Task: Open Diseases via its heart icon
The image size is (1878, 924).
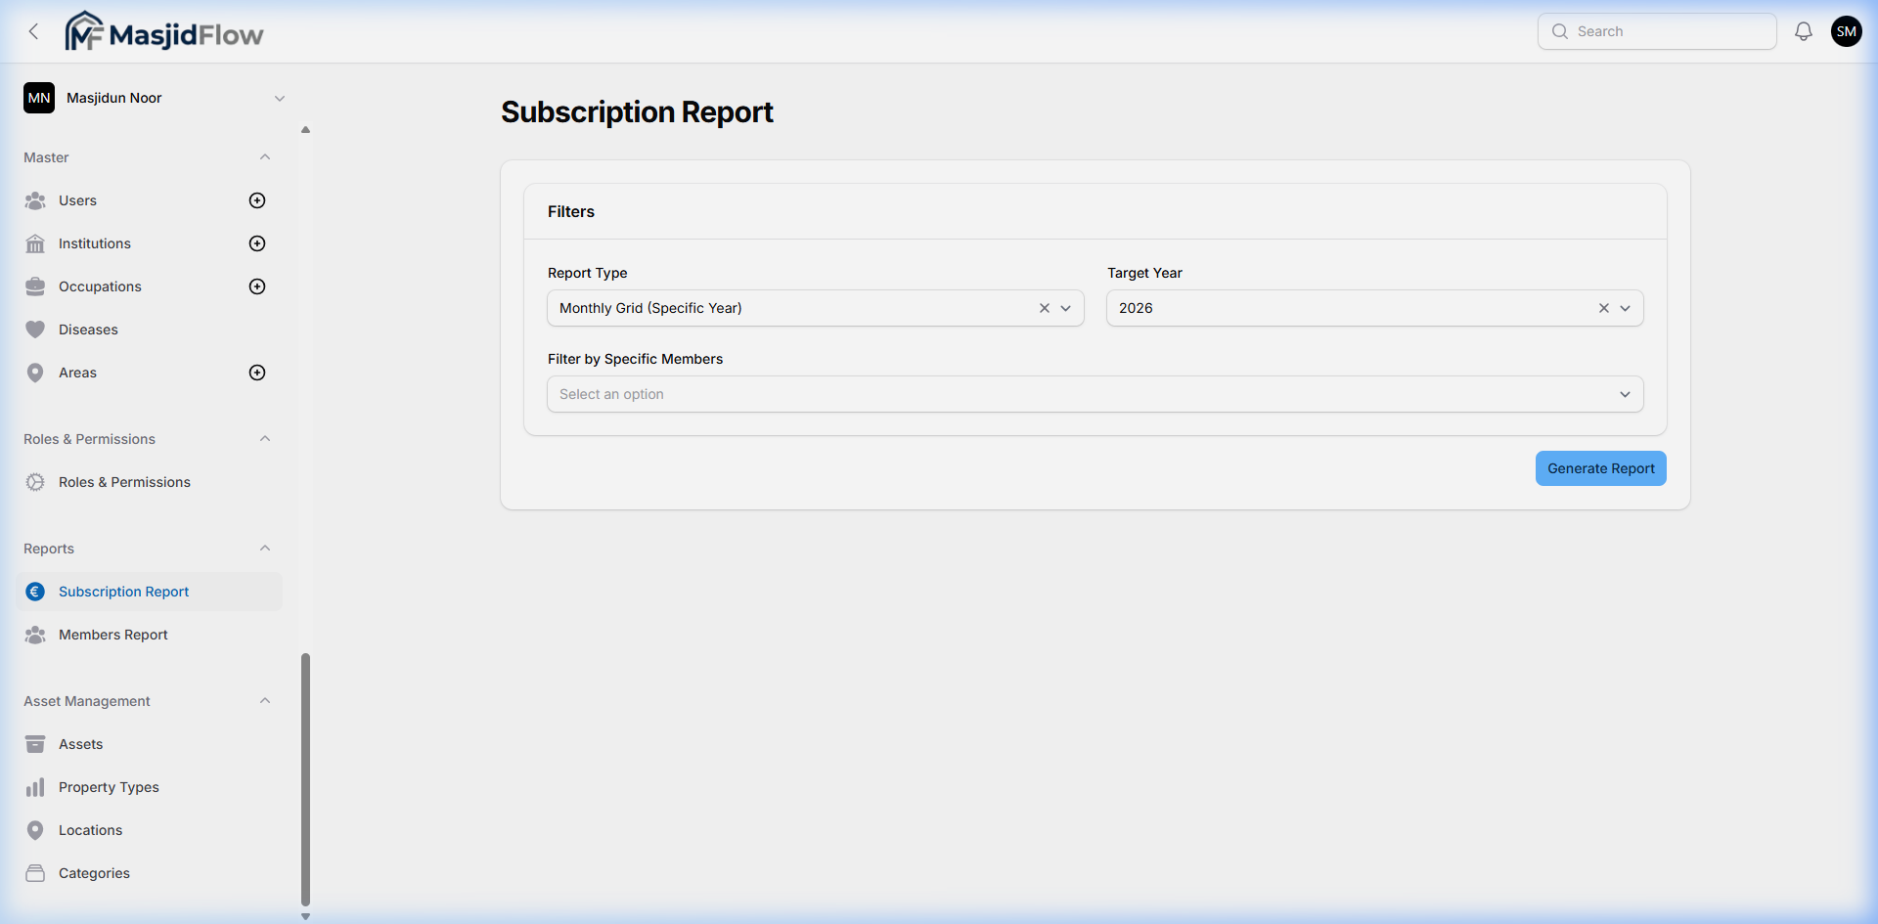Action: (35, 329)
